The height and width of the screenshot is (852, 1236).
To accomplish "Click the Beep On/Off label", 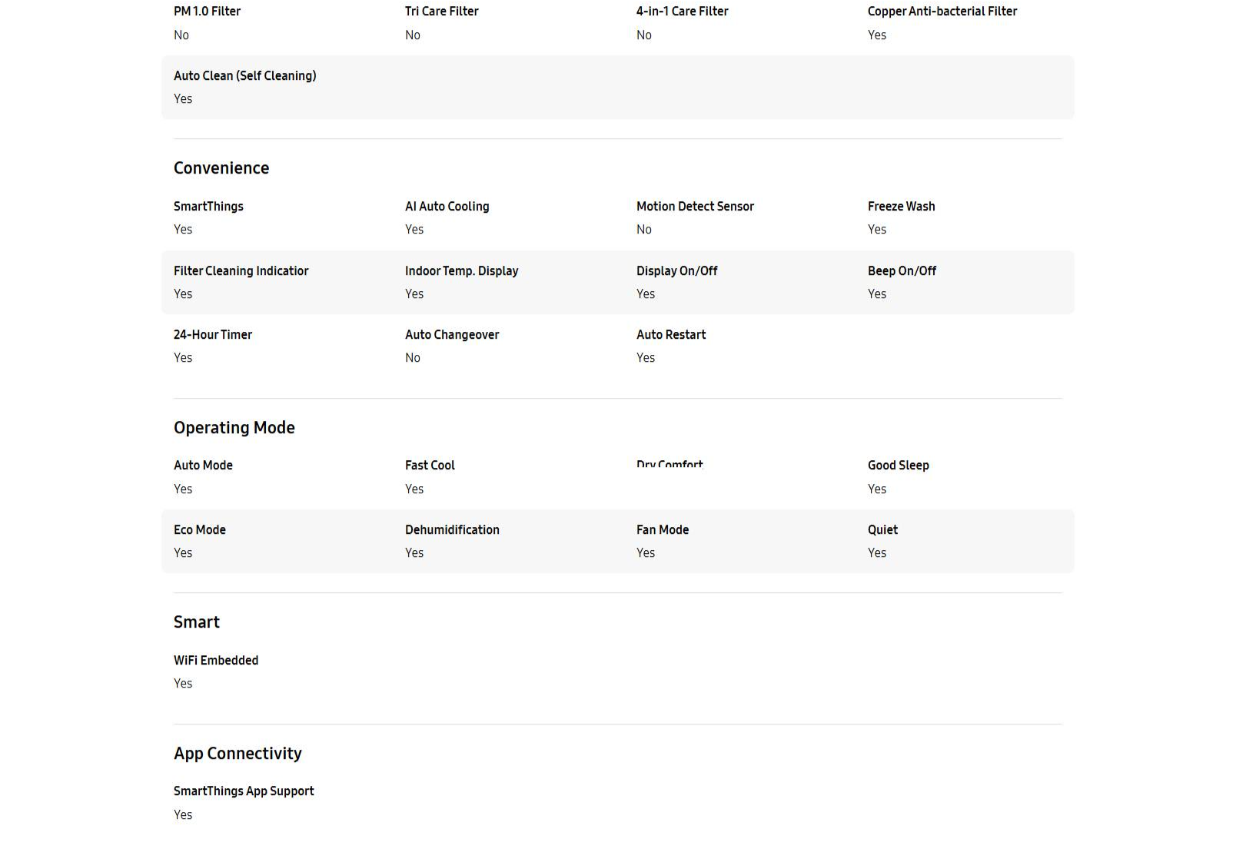I will [902, 271].
